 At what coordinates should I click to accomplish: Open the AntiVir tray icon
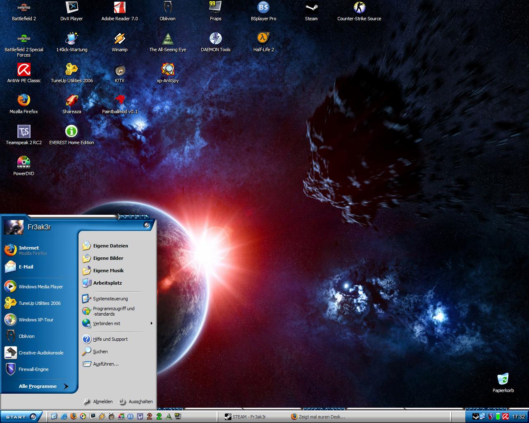click(x=505, y=416)
